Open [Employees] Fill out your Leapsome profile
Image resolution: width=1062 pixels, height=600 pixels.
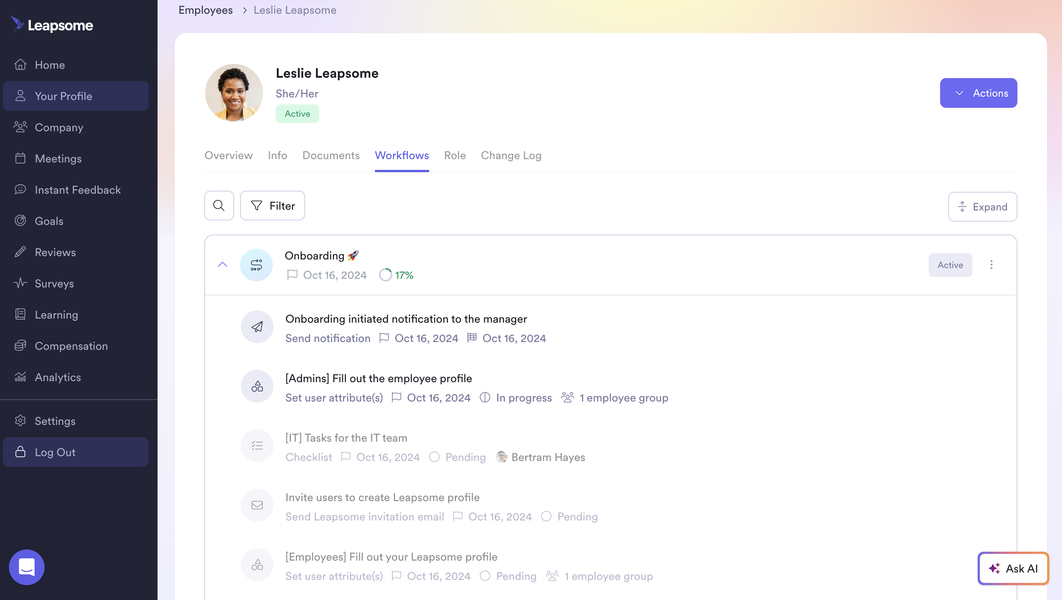[391, 557]
